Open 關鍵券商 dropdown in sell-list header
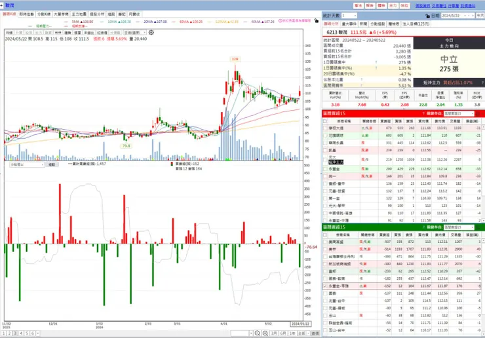 (x=459, y=227)
